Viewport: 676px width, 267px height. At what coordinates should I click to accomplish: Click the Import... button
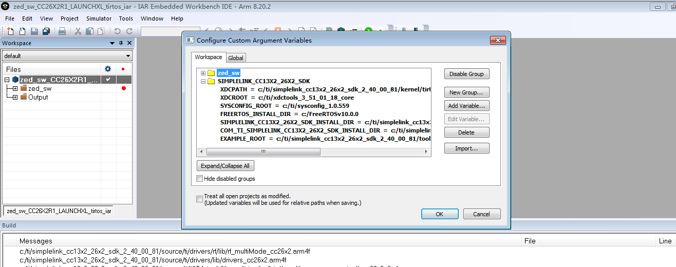pyautogui.click(x=466, y=148)
